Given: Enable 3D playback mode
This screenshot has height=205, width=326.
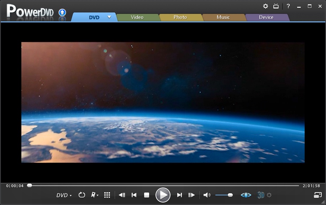Looking at the screenshot, I should [261, 195].
